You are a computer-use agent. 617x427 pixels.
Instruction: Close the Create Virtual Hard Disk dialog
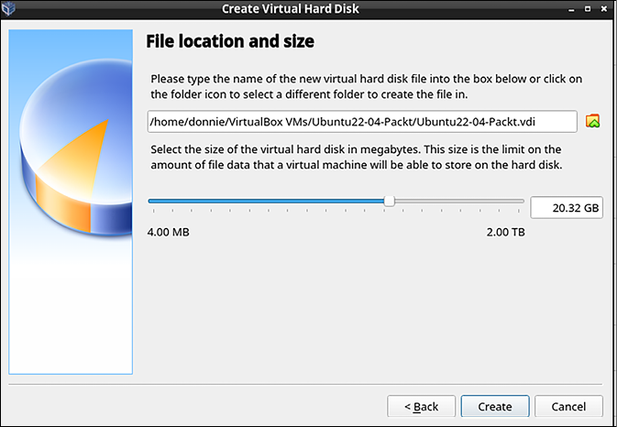[x=604, y=8]
